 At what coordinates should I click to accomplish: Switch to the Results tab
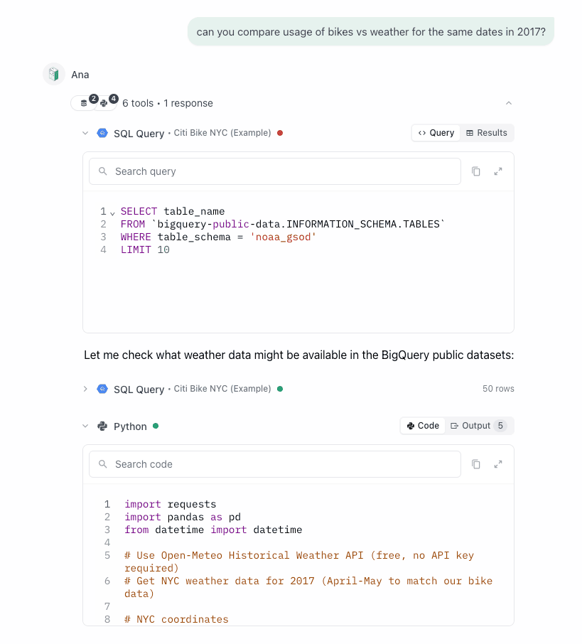coord(487,133)
